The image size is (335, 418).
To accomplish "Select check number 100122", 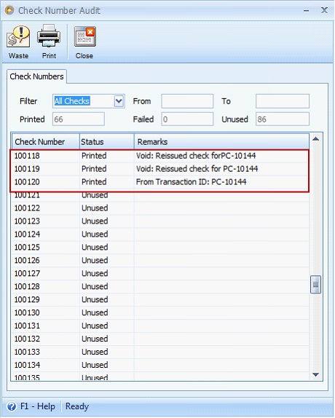I will [x=27, y=208].
